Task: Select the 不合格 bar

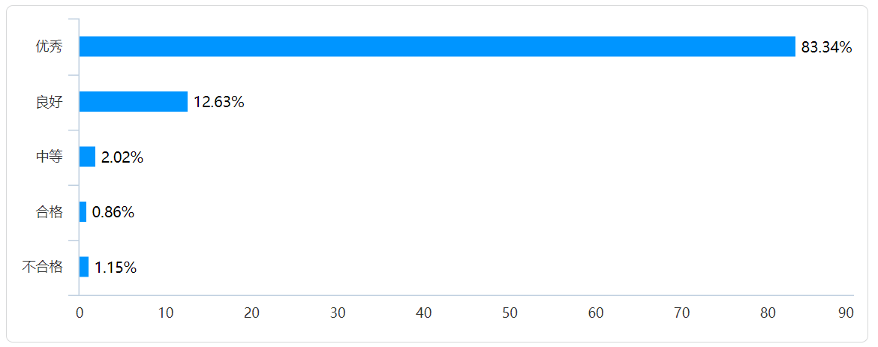Action: (x=84, y=267)
